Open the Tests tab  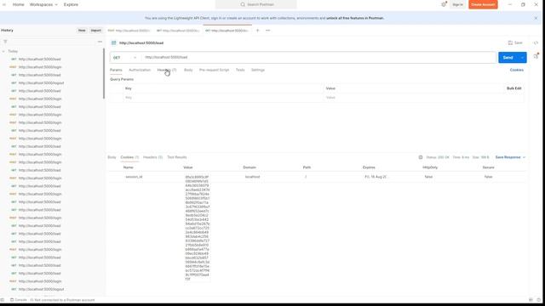(x=240, y=70)
